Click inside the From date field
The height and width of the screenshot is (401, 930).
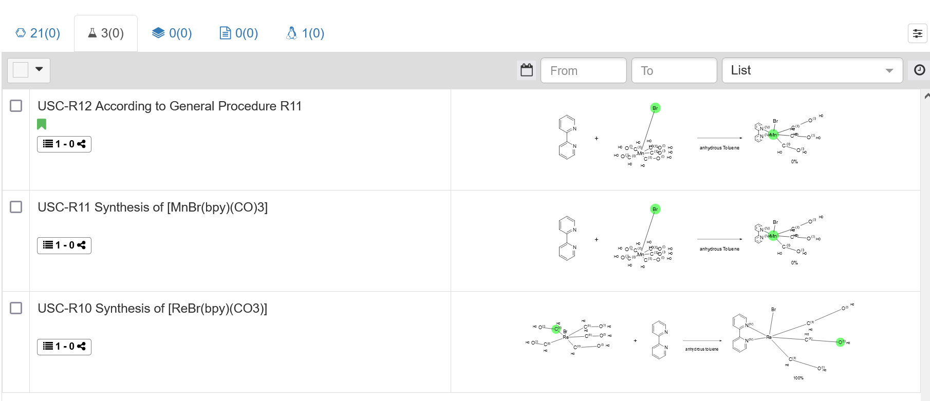pos(583,70)
